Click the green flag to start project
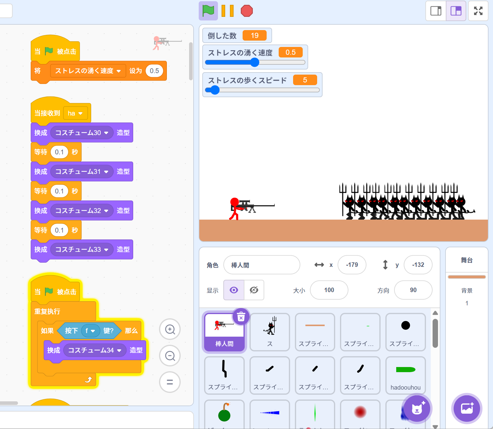Image resolution: width=493 pixels, height=429 pixels. (x=208, y=11)
